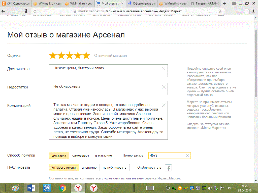258x193 pixels.
Task: Switch to the 'Оформление за' tab
Action: [x=142, y=4]
